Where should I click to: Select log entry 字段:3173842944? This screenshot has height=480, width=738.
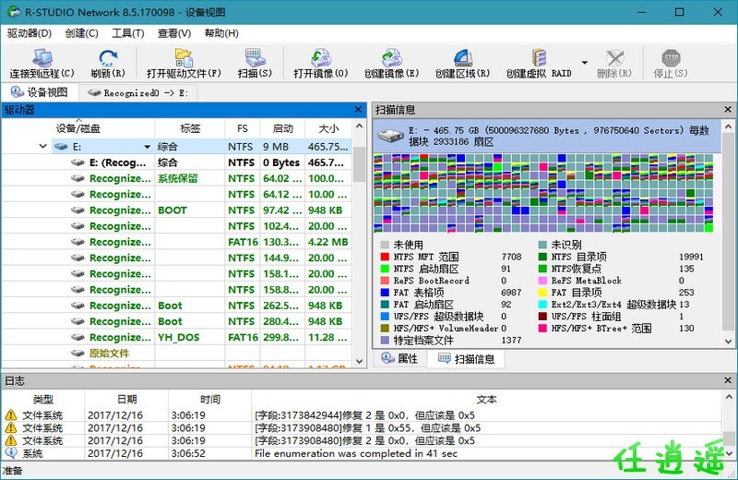[x=362, y=415]
